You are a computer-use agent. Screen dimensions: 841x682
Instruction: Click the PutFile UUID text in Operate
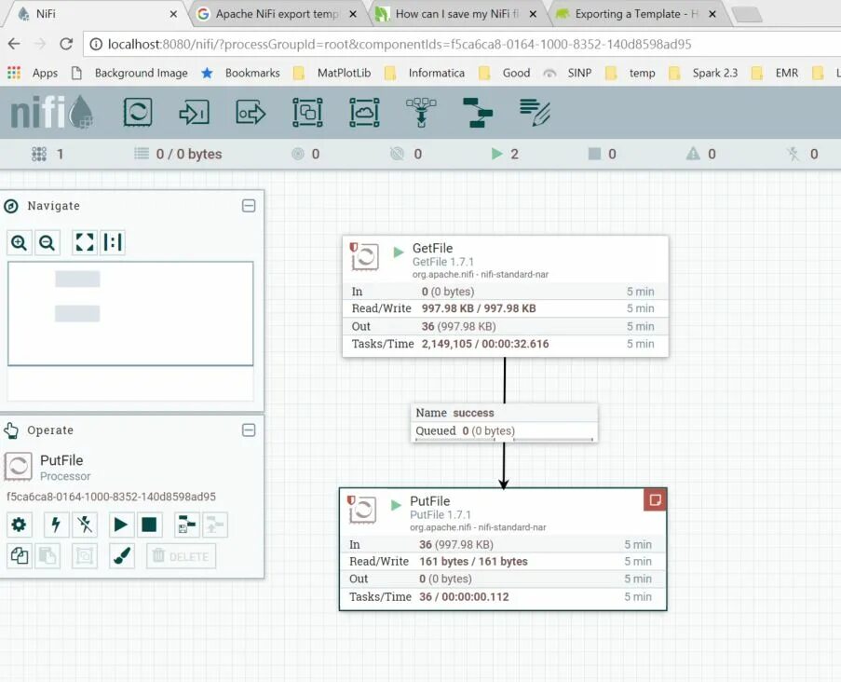point(111,497)
